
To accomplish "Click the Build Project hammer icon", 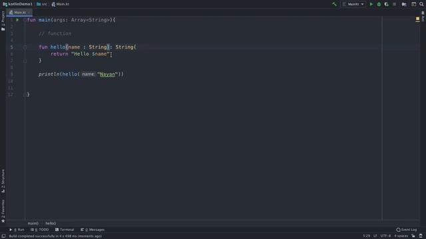I will coord(334,4).
